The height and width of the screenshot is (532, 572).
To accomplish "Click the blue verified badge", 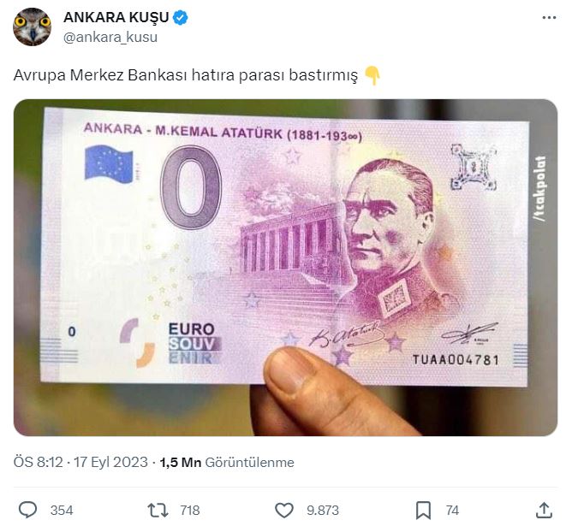I will tap(180, 17).
